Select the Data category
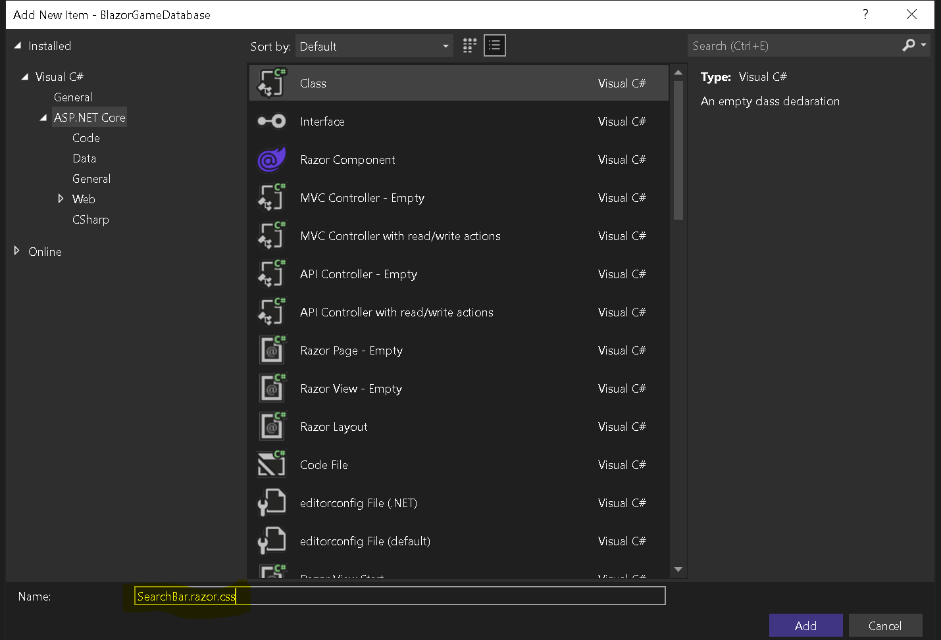The image size is (941, 640). (x=84, y=159)
